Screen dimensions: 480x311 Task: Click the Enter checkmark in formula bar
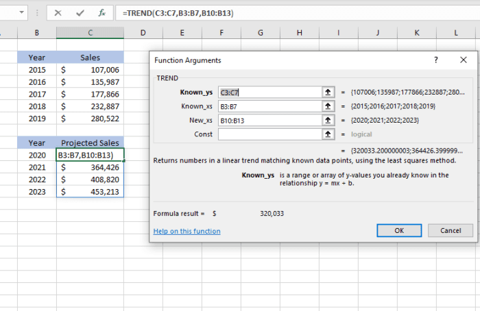tap(80, 12)
